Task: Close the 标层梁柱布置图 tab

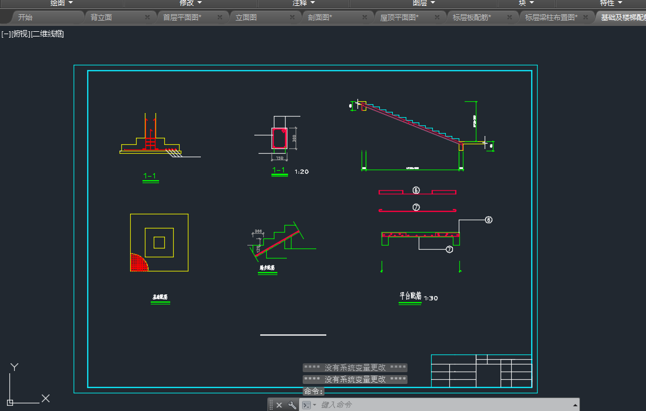Action: tap(585, 17)
